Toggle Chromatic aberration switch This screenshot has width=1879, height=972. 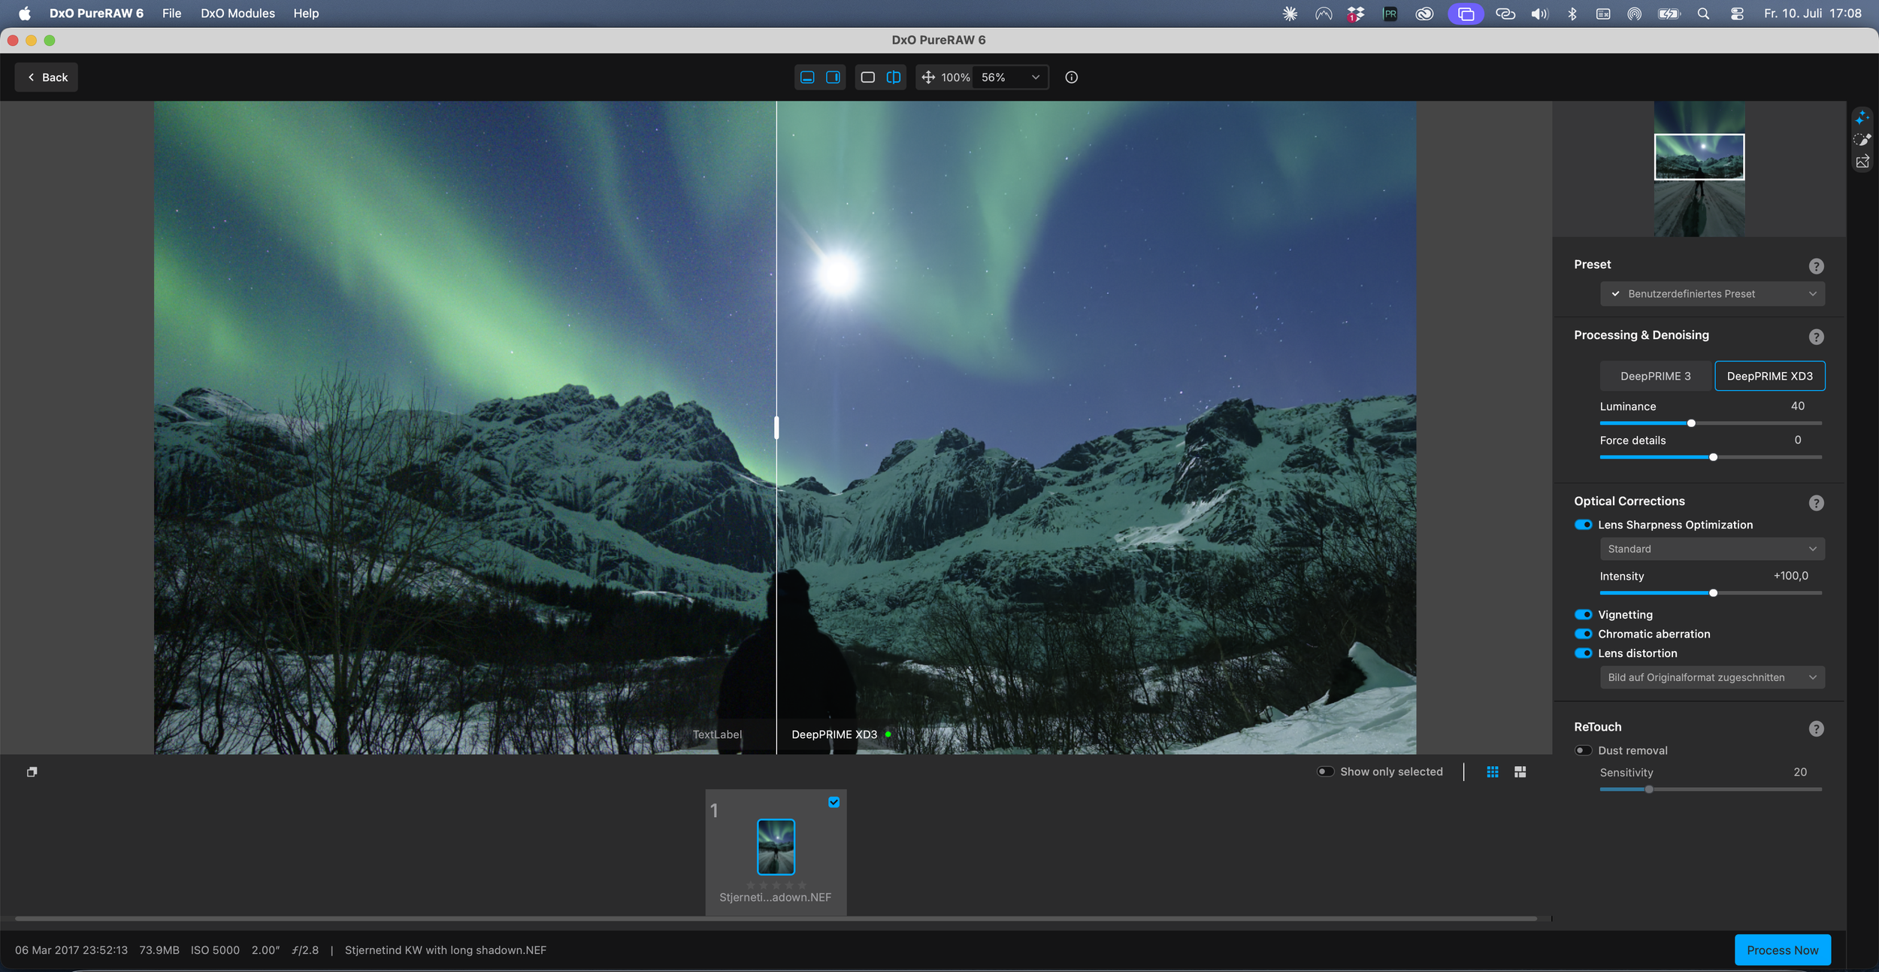pyautogui.click(x=1583, y=634)
